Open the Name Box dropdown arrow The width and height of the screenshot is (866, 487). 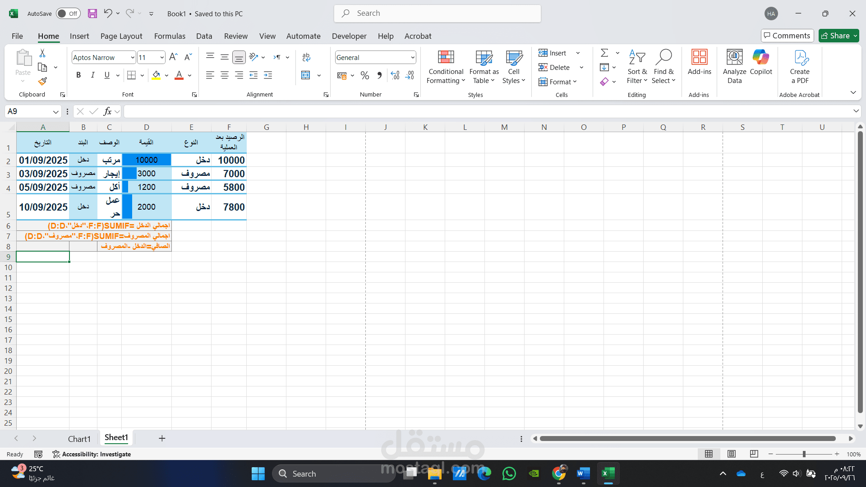tap(56, 111)
